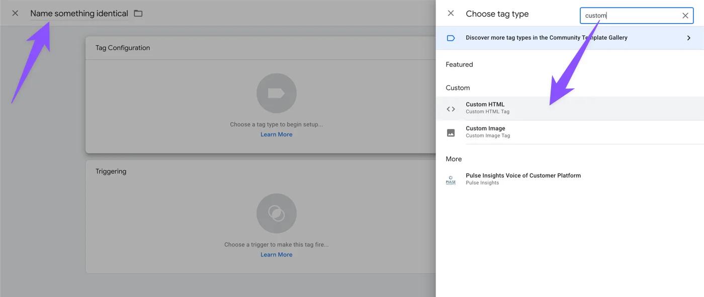Select Pulse Insights Voice of Customer Platform
The image size is (704, 297).
click(x=570, y=179)
